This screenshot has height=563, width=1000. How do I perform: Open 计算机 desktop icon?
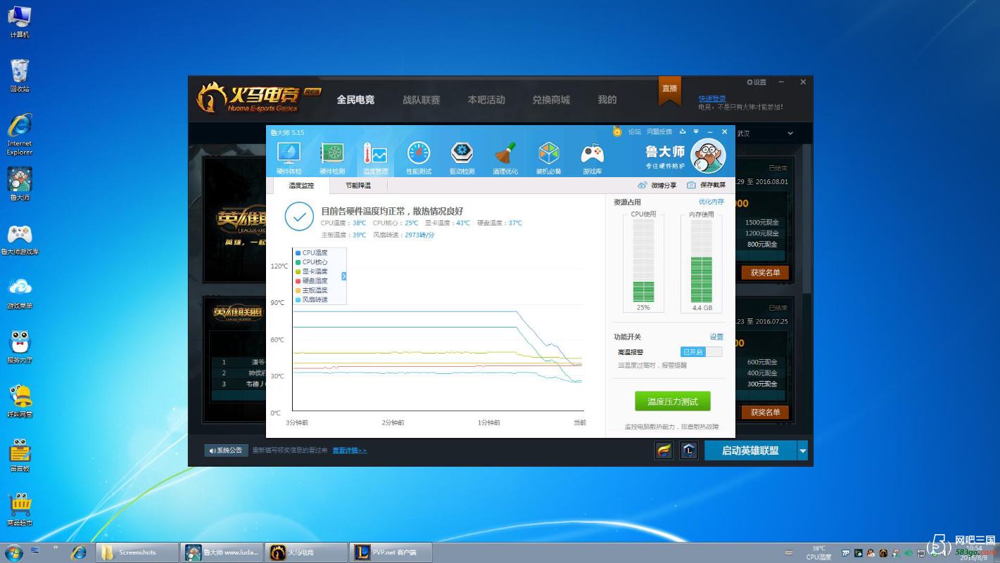(20, 21)
